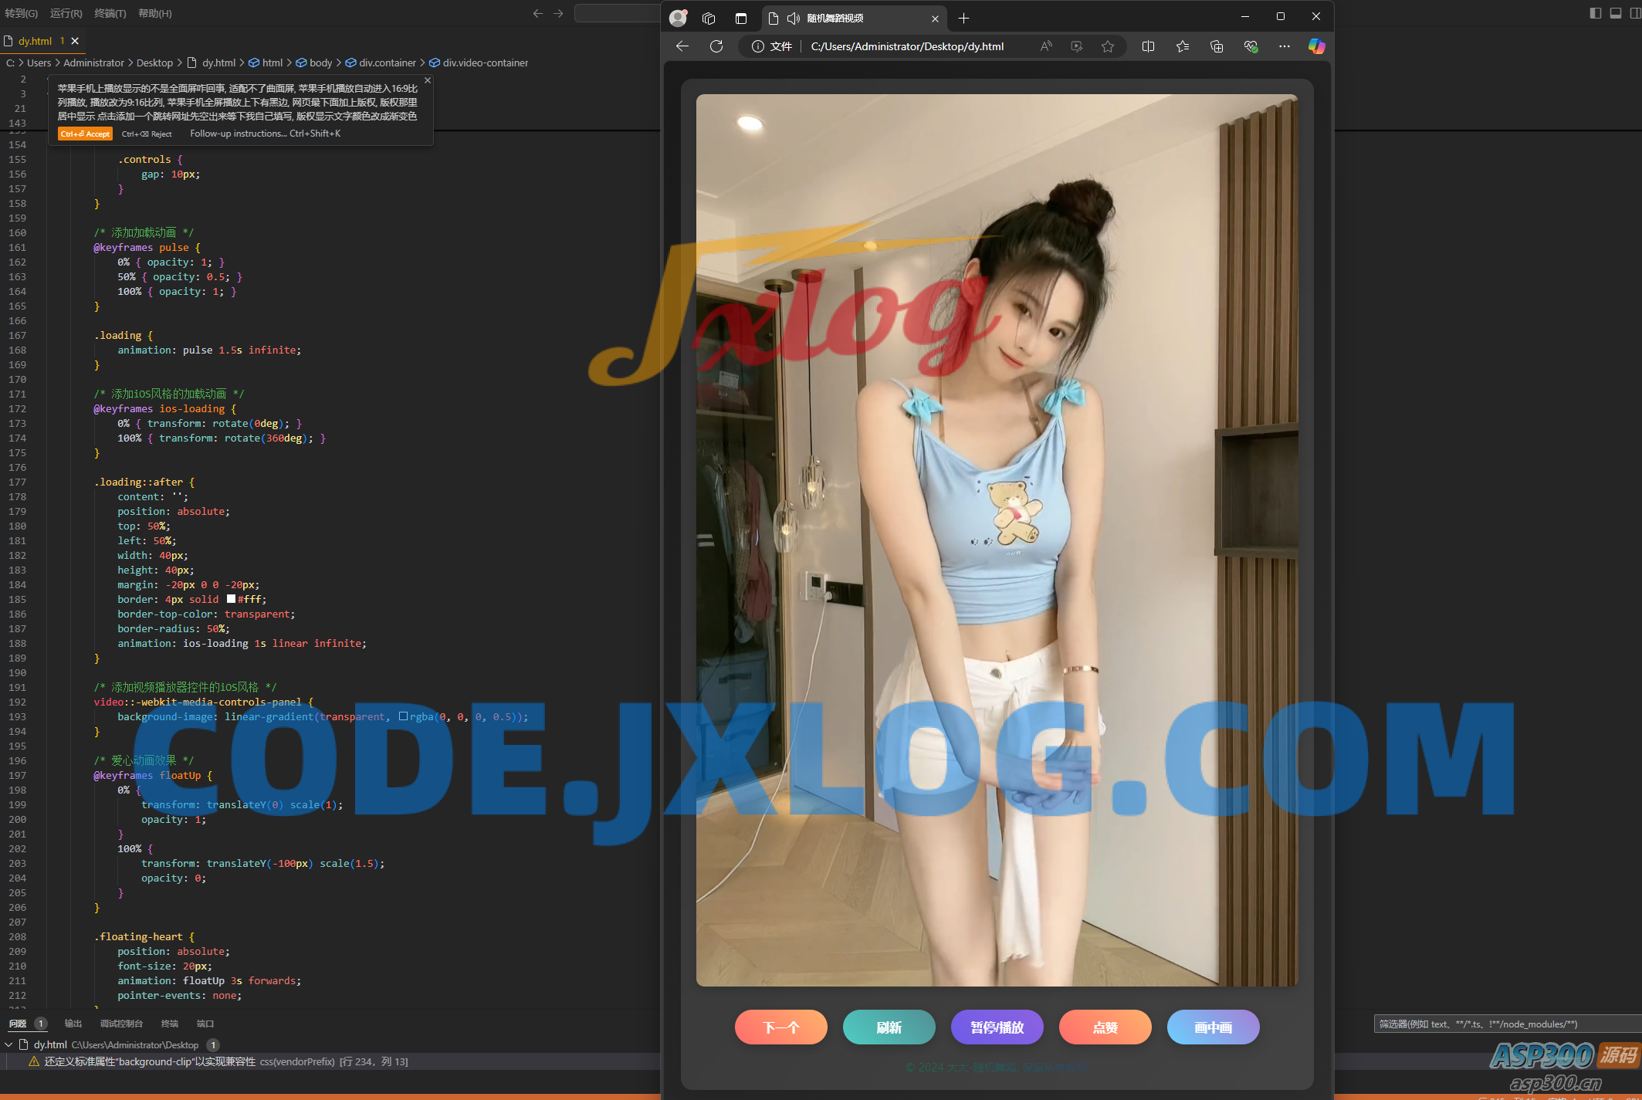
Task: Click the read aloud icon in address bar
Action: tap(1046, 46)
